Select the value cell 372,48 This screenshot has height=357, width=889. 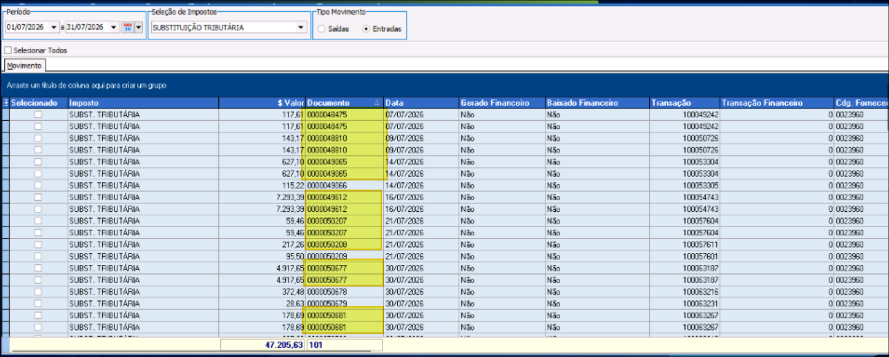point(262,292)
